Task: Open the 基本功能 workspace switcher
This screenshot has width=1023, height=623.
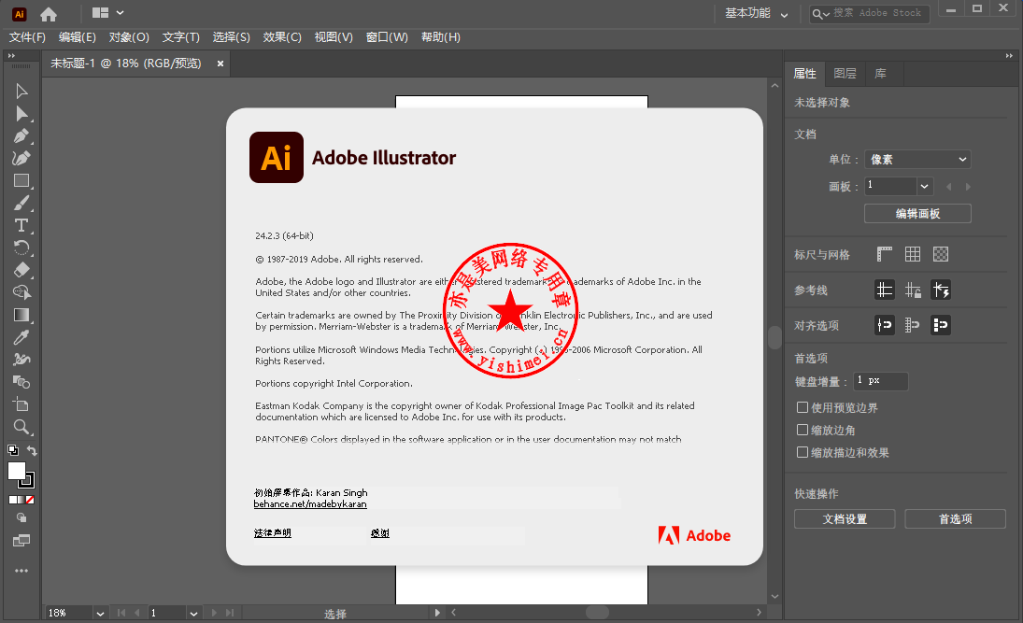Action: (x=756, y=13)
